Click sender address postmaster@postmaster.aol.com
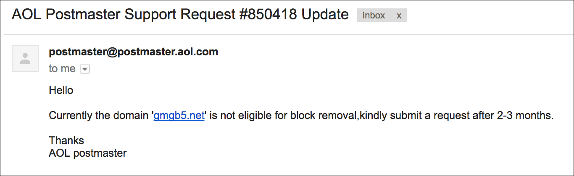 click(x=134, y=52)
